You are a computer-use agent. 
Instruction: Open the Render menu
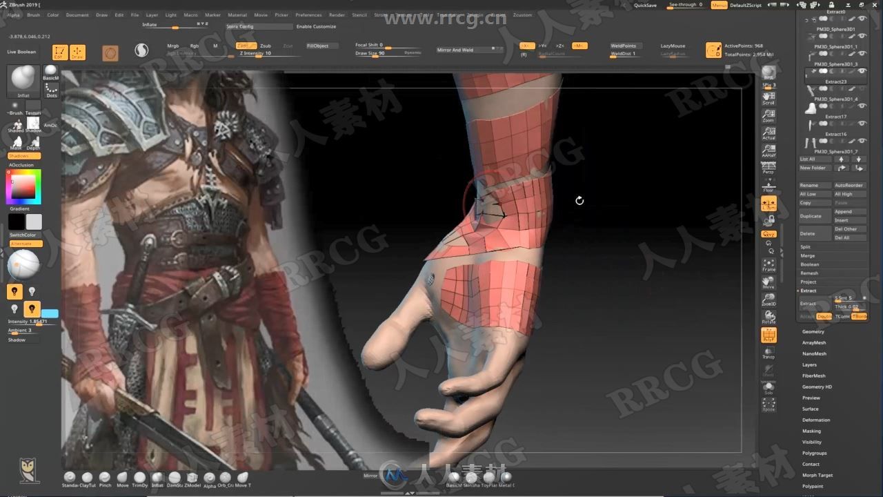337,14
